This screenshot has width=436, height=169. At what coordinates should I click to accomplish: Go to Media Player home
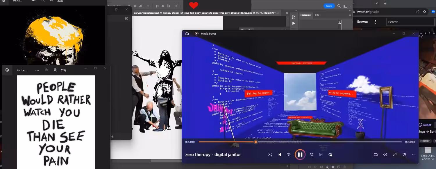pos(187,34)
